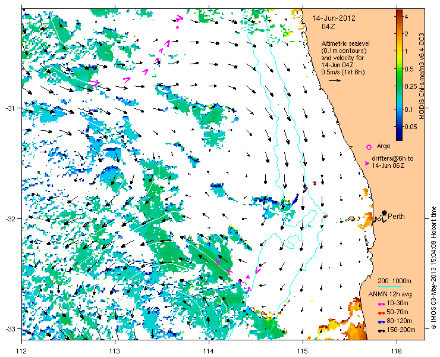Image resolution: width=440 pixels, height=357 pixels.
Task: Click the blue 80-120m ANMN arrow
Action: 381,322
